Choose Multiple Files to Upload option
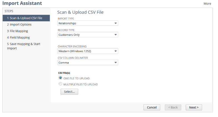The image size is (218, 117). [60, 84]
